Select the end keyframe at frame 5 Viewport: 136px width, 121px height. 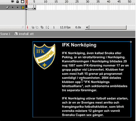[35, 8]
